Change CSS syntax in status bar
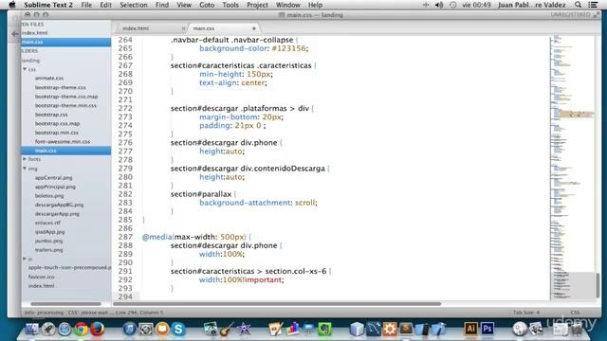The height and width of the screenshot is (341, 607). [x=575, y=313]
